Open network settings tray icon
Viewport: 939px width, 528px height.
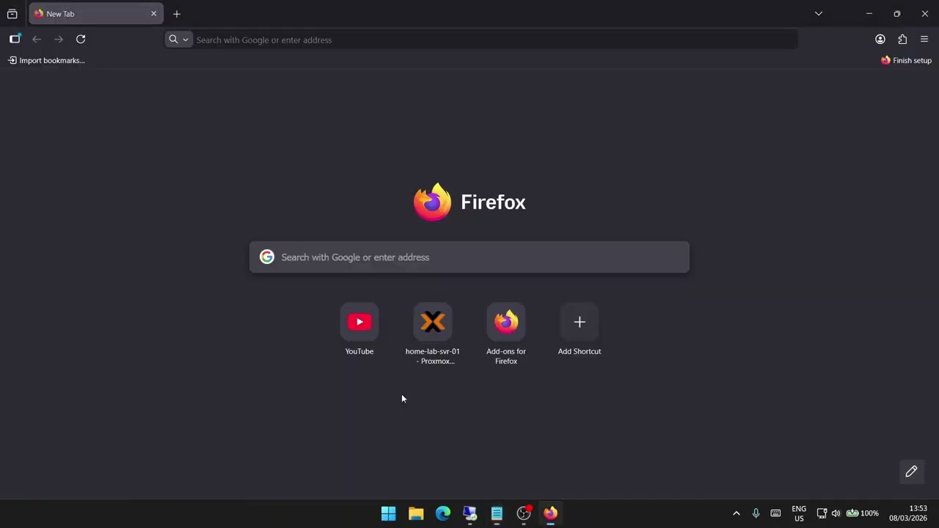tap(822, 513)
